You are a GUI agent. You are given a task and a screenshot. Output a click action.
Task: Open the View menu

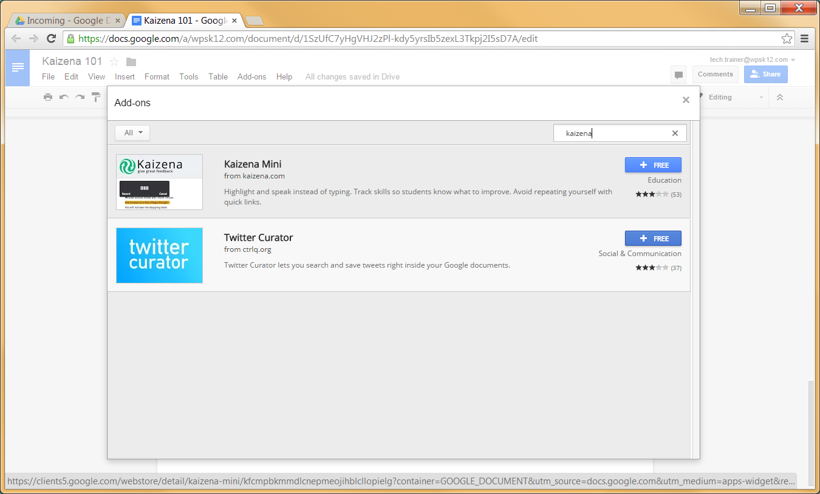click(97, 76)
